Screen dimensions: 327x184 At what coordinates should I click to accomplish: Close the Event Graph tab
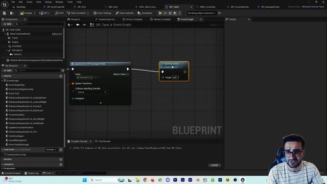coord(201,19)
